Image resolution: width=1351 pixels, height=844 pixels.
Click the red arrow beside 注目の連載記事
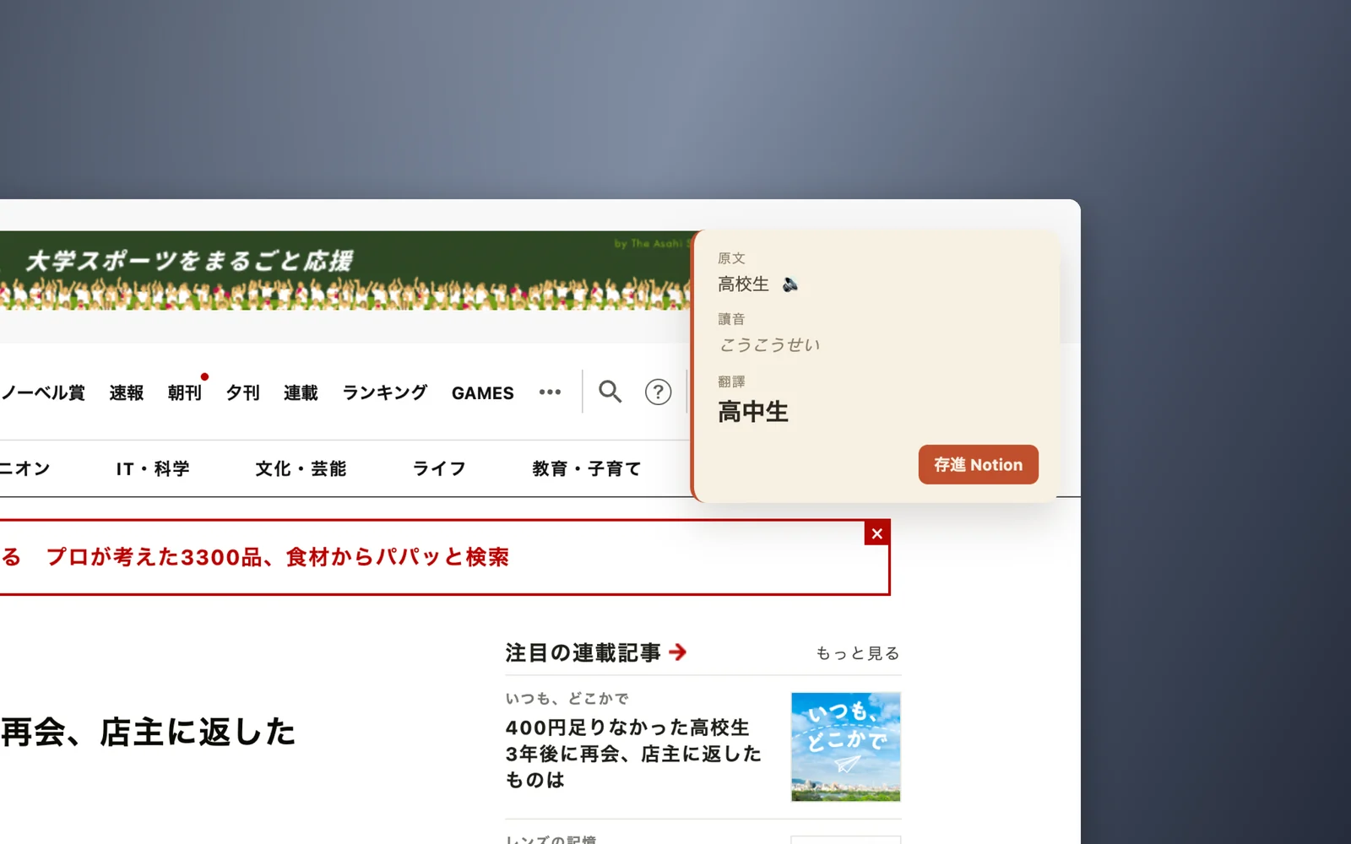pos(678,652)
